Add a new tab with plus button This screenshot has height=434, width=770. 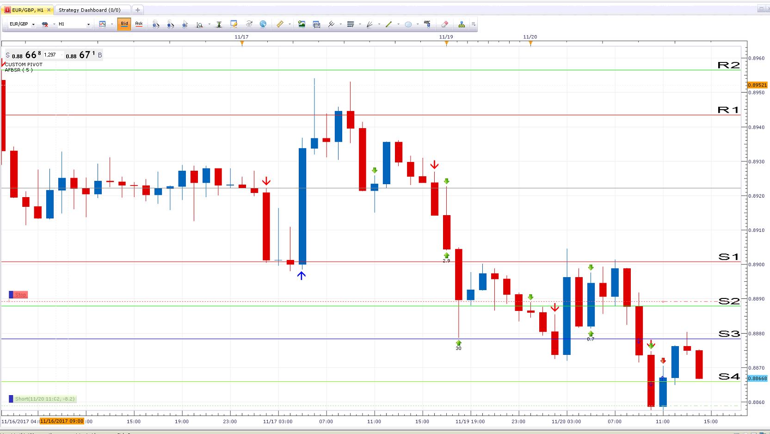tap(137, 10)
